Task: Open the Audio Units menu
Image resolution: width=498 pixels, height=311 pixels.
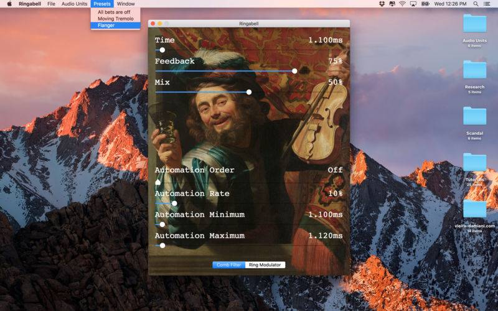Action: tap(74, 4)
